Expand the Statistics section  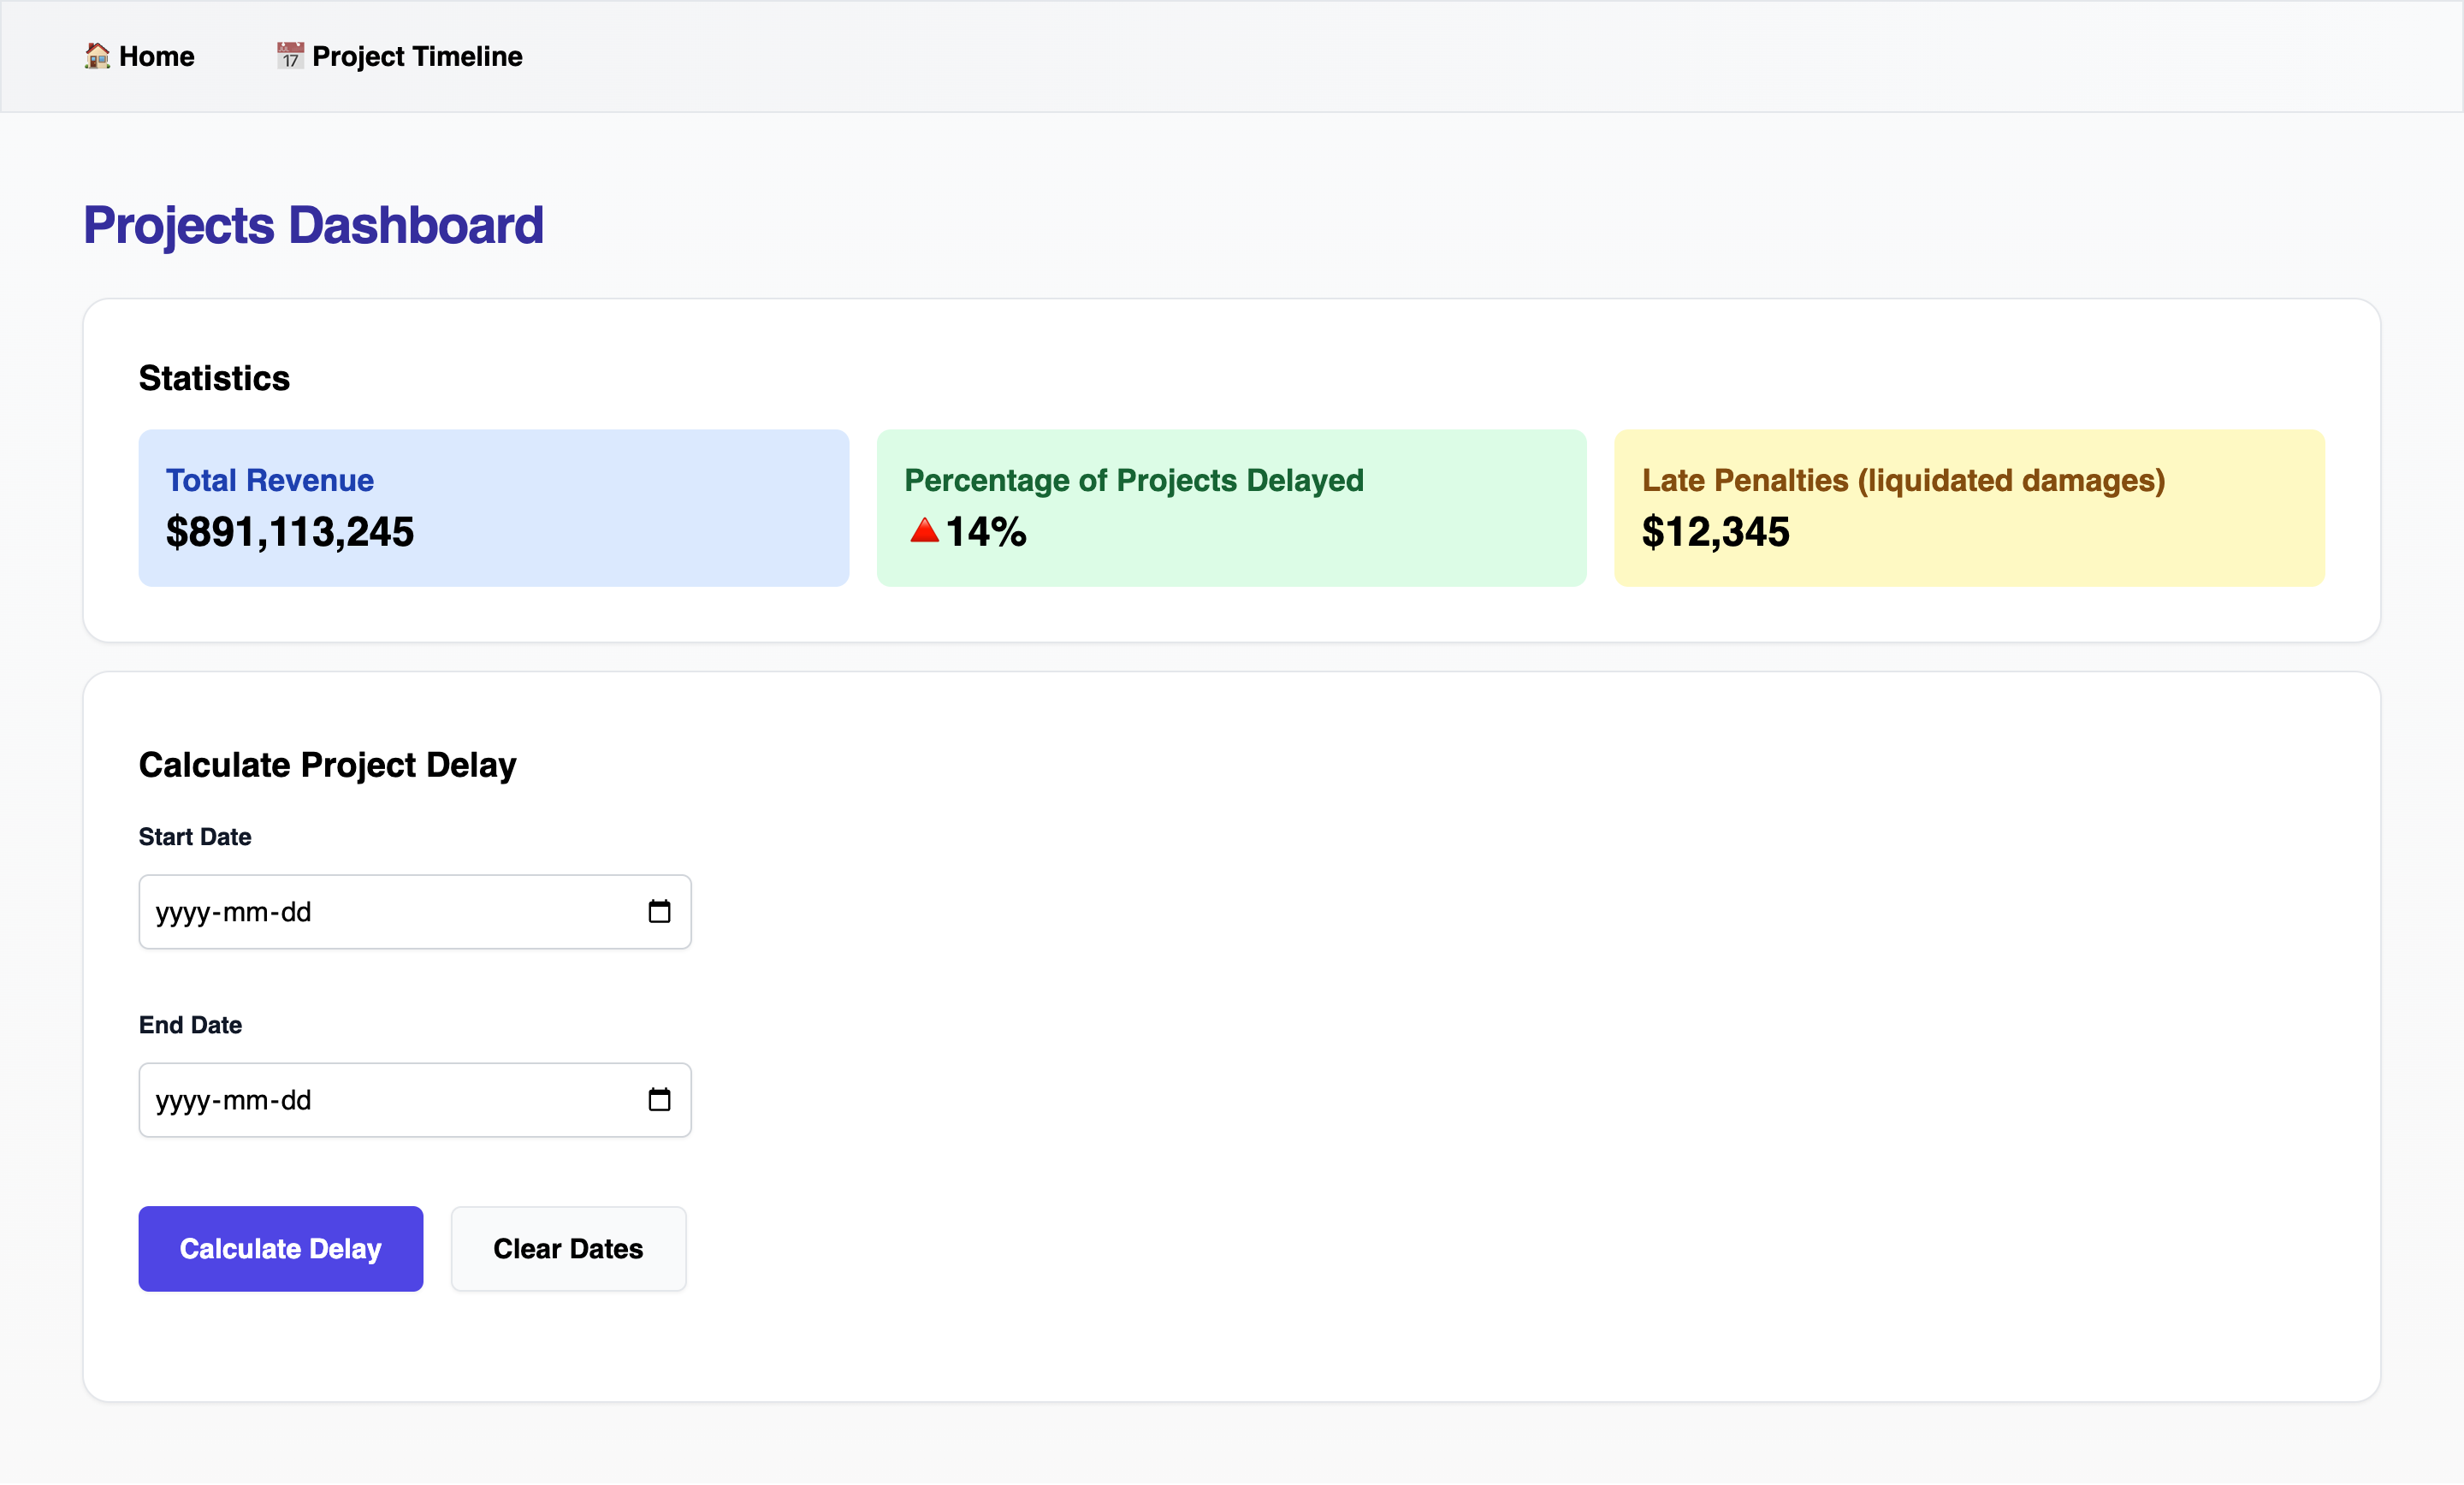[x=213, y=376]
